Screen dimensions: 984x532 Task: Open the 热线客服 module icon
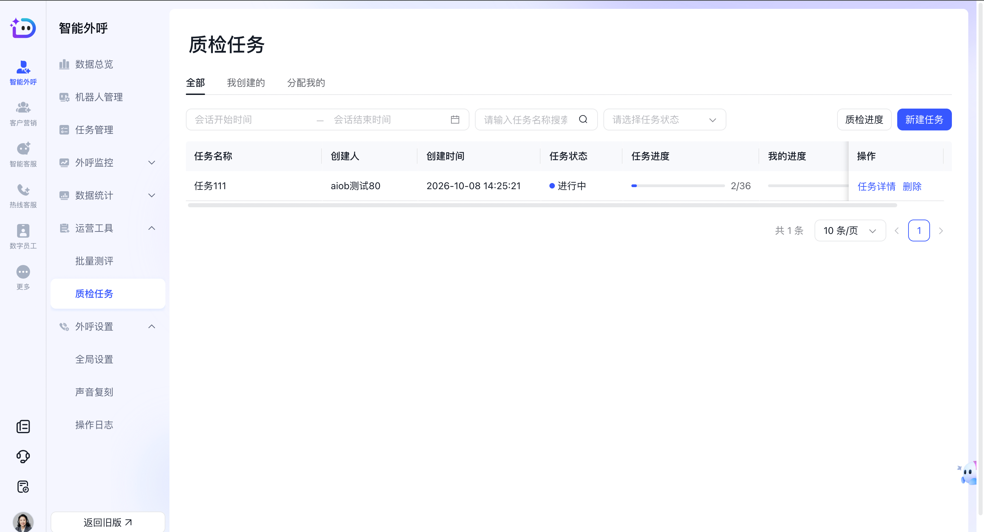23,195
